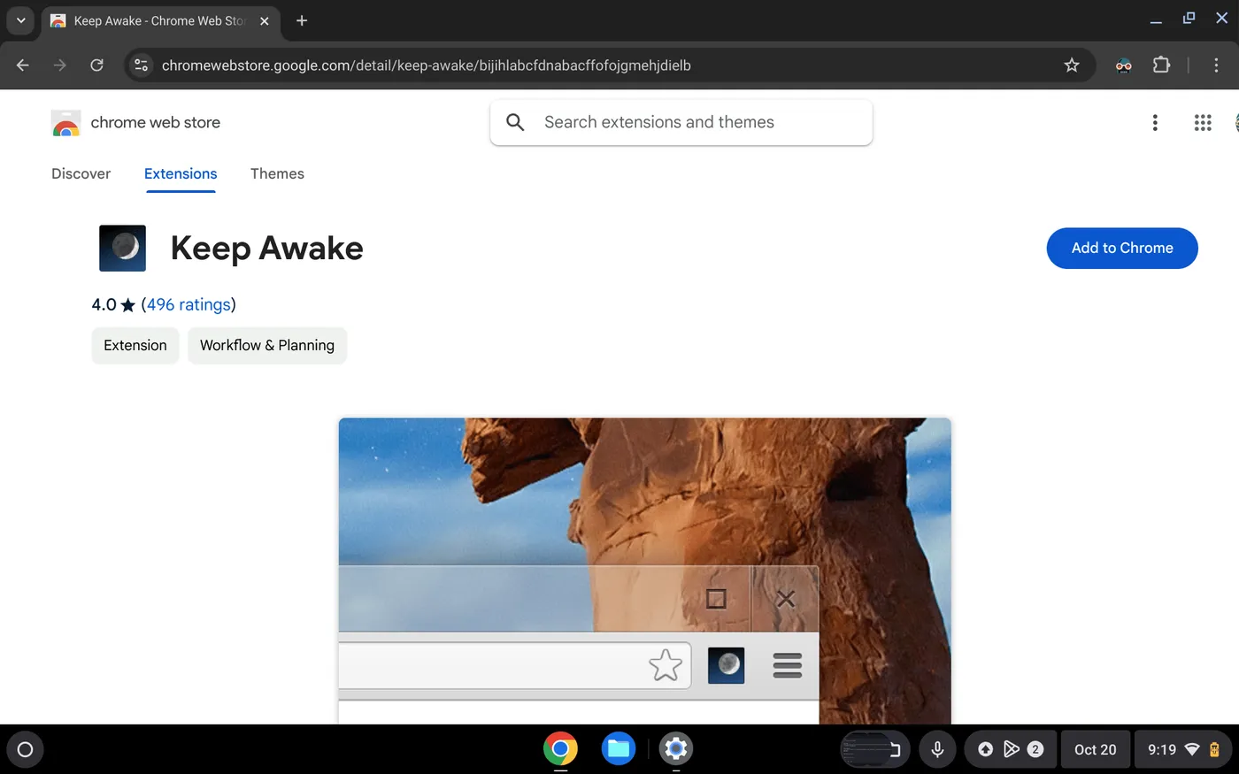Click Add to Chrome button

click(x=1122, y=248)
